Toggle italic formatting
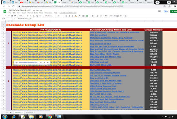The width and height of the screenshot is (177, 119). pos(69,16)
